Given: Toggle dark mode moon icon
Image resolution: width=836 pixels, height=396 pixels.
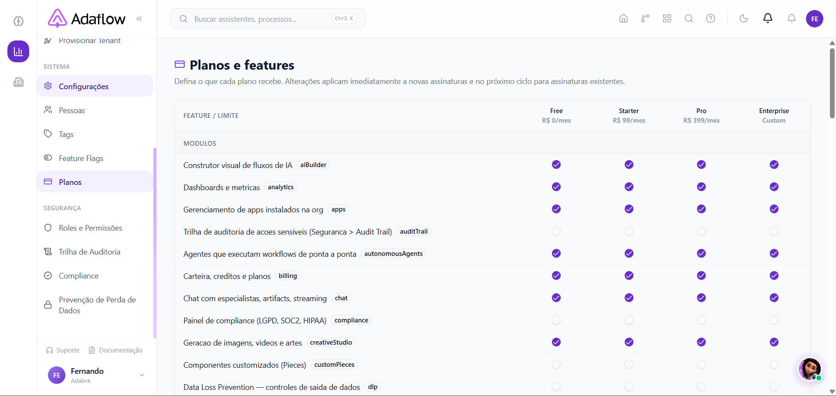Looking at the screenshot, I should pos(744,19).
